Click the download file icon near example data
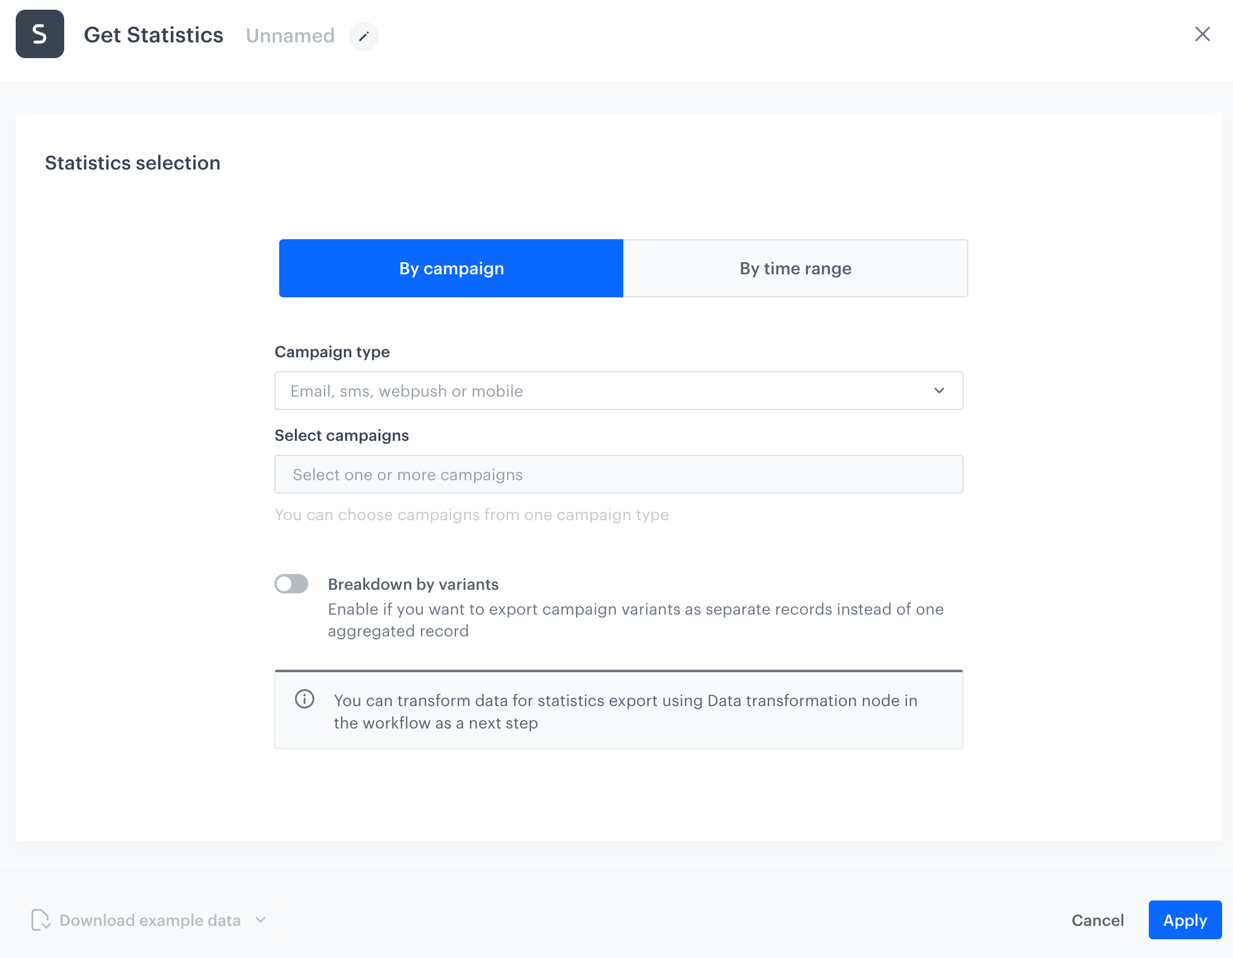 click(x=40, y=920)
